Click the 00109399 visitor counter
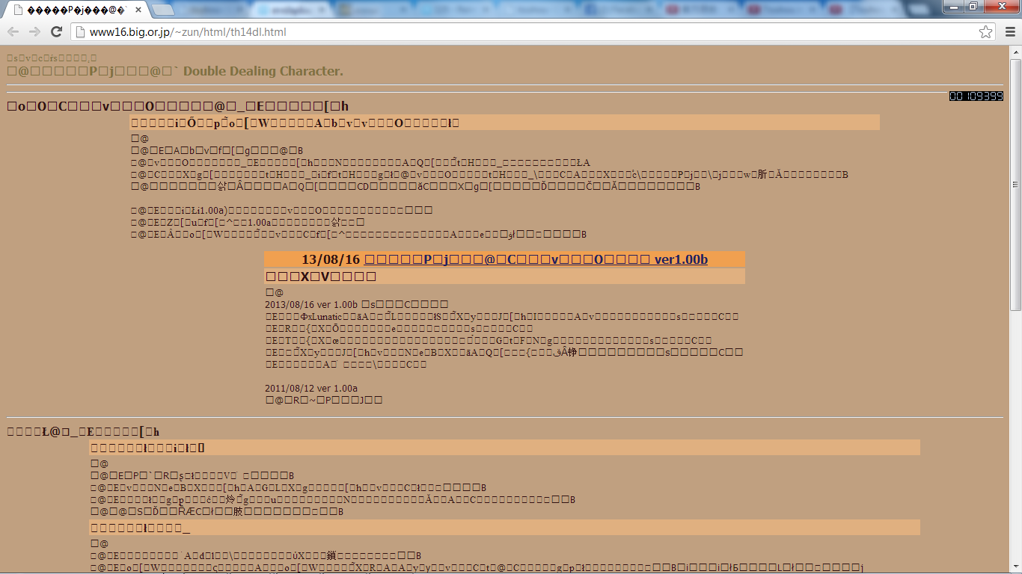The width and height of the screenshot is (1022, 574). click(x=976, y=96)
